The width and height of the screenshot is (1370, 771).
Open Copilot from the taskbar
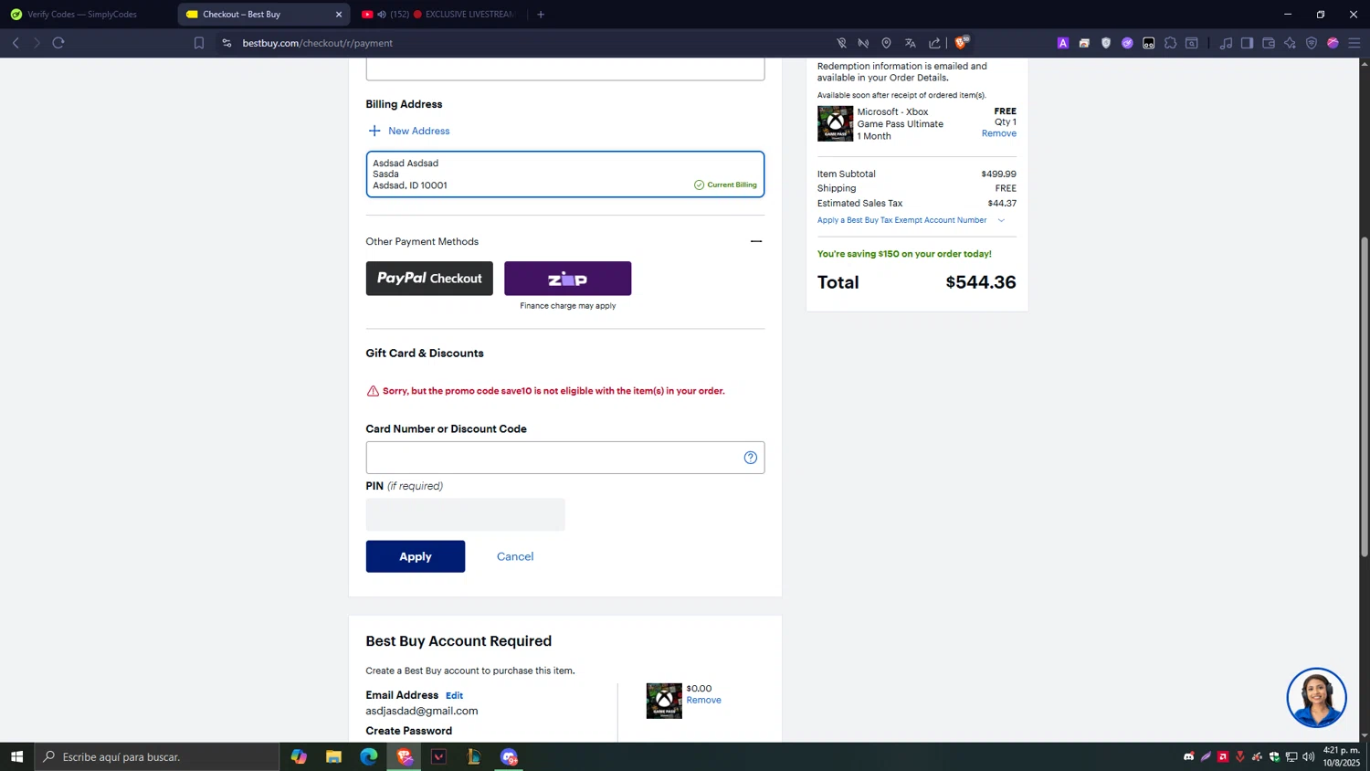tap(299, 756)
